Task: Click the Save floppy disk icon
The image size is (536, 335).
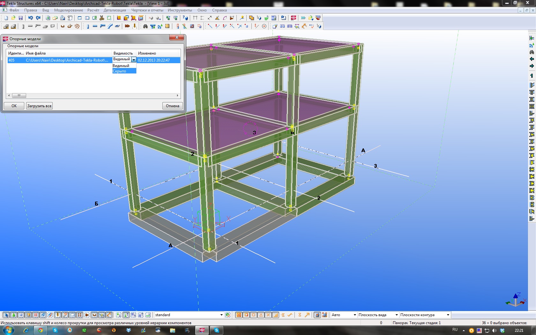Action: click(21, 18)
